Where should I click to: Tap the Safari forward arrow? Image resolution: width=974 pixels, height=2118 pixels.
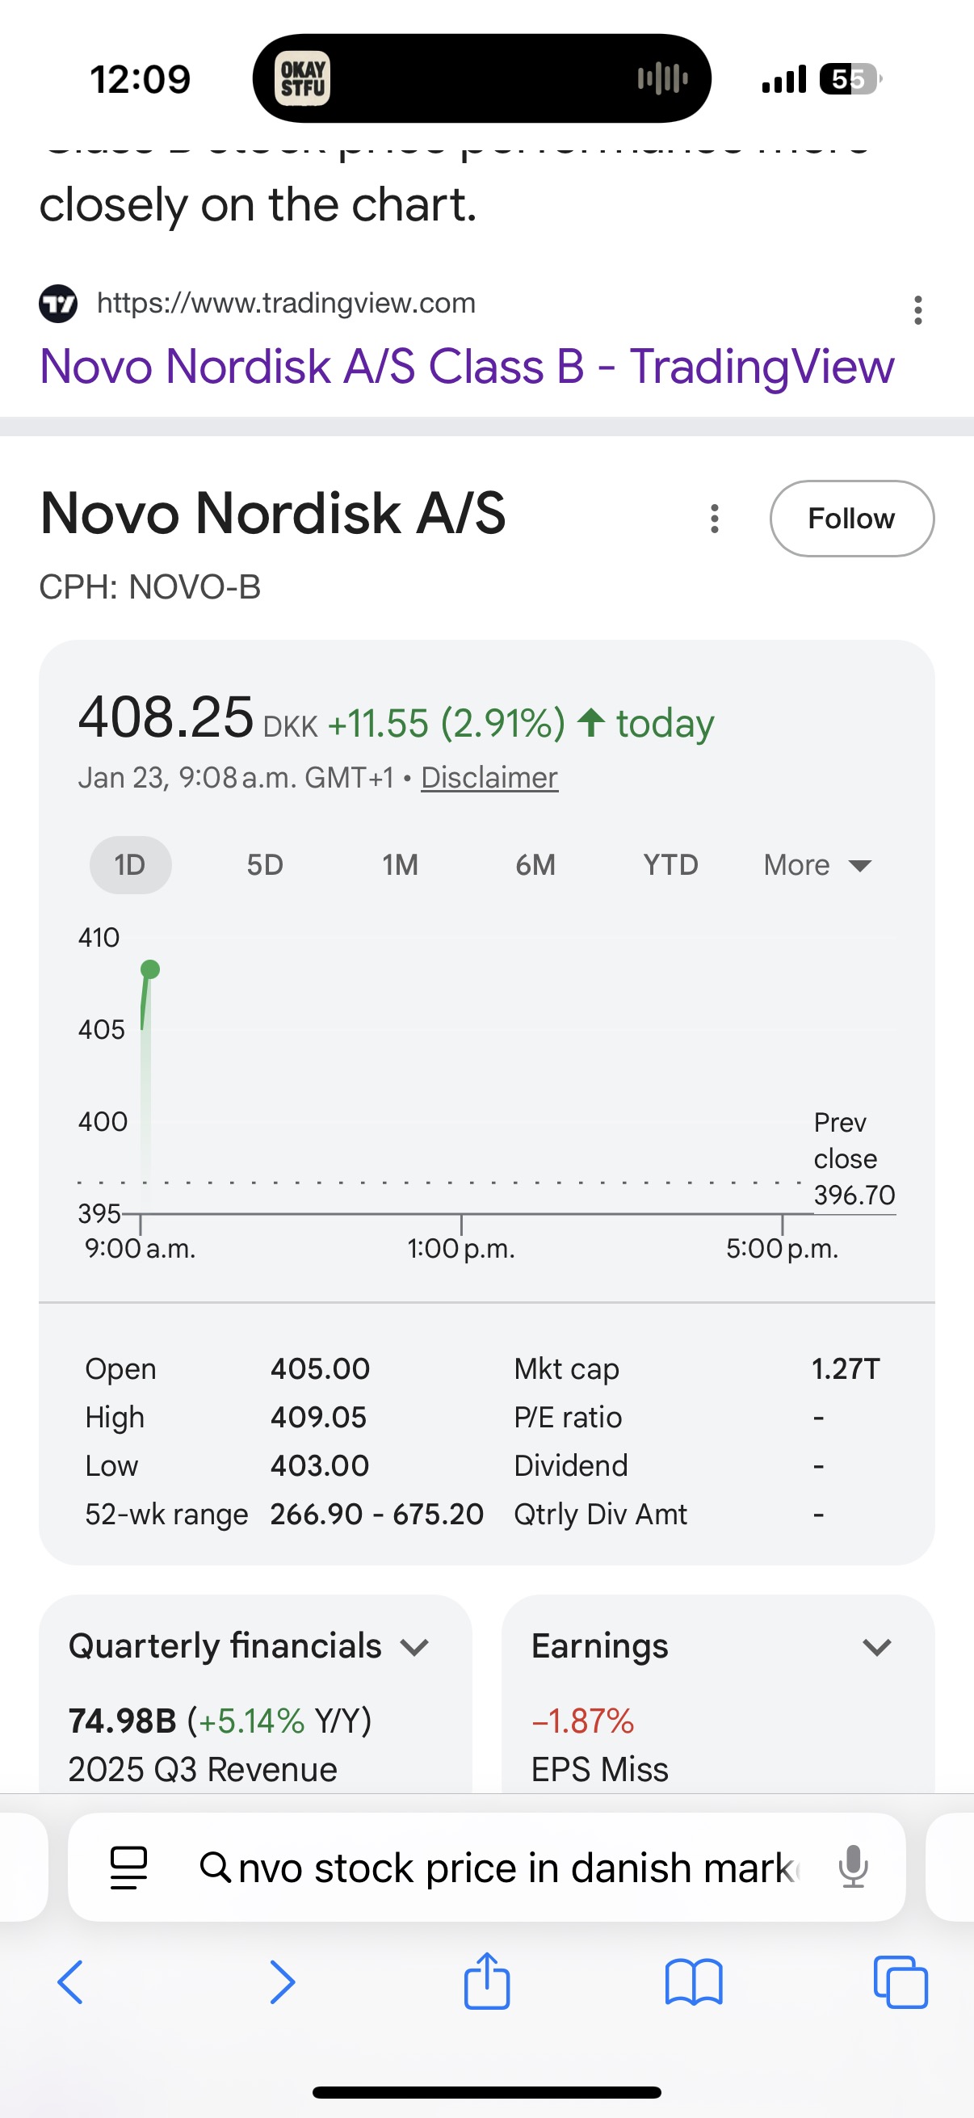click(282, 1982)
